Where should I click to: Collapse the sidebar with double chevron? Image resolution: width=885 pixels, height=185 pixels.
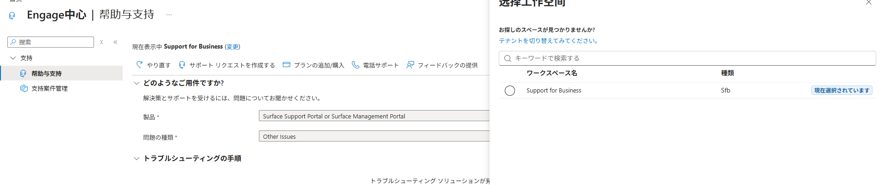[115, 42]
